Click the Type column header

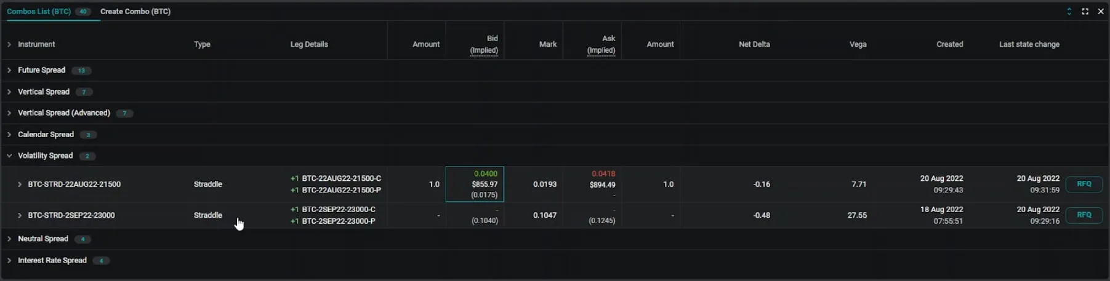tap(202, 44)
